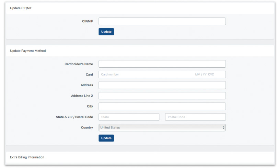Open the Country dropdown showing United States
This screenshot has width=278, height=168.
click(162, 127)
